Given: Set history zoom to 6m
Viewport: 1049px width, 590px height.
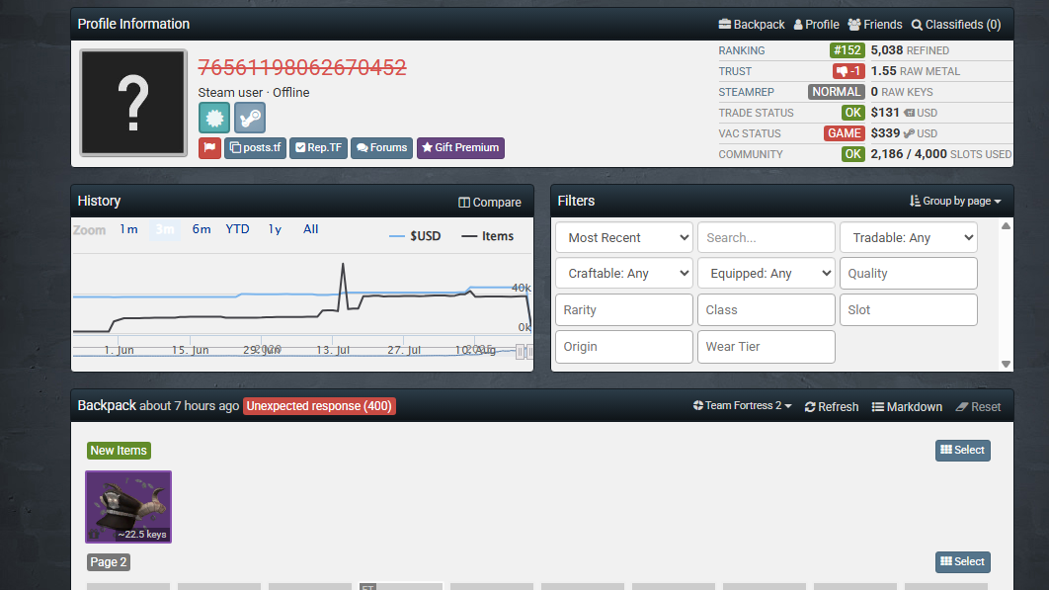Looking at the screenshot, I should [202, 229].
